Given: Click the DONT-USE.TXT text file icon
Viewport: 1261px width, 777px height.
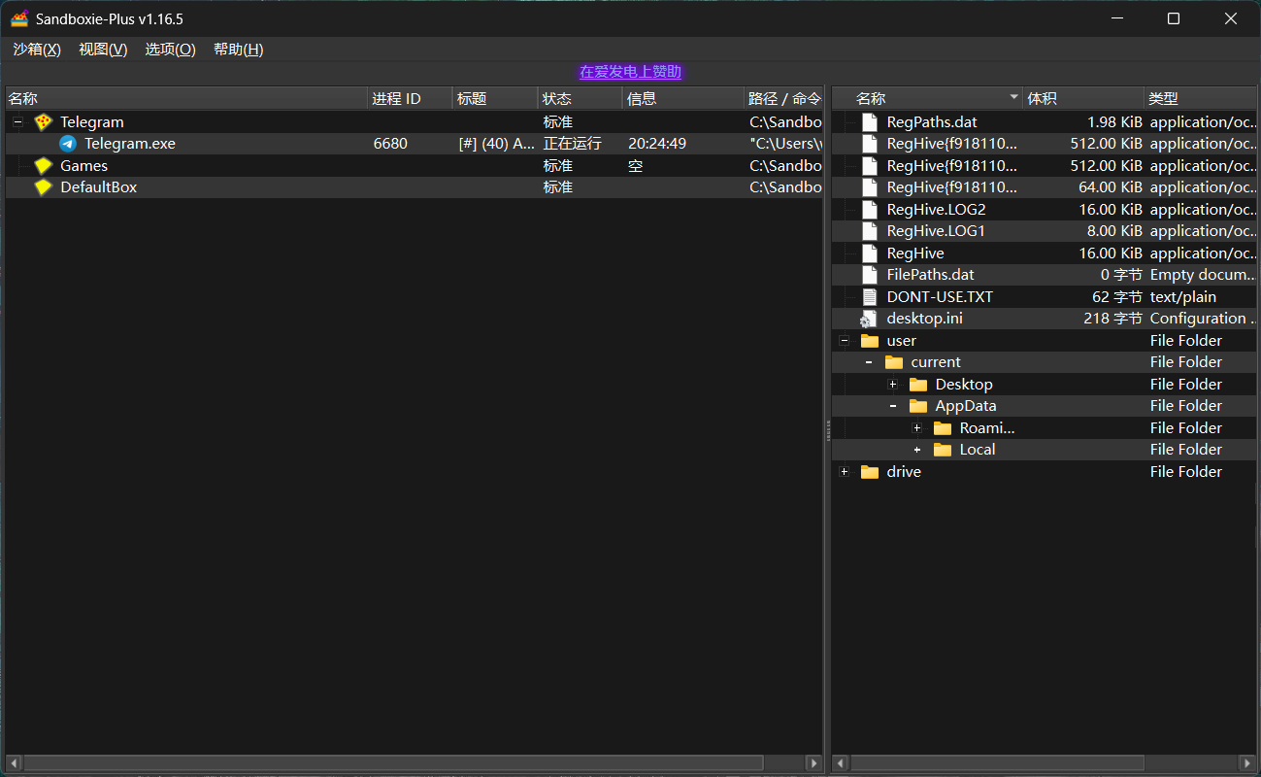Looking at the screenshot, I should click(x=869, y=297).
